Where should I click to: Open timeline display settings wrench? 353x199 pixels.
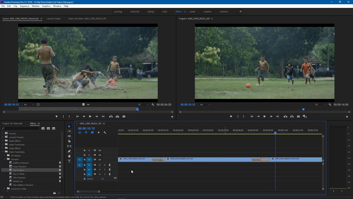(105, 133)
